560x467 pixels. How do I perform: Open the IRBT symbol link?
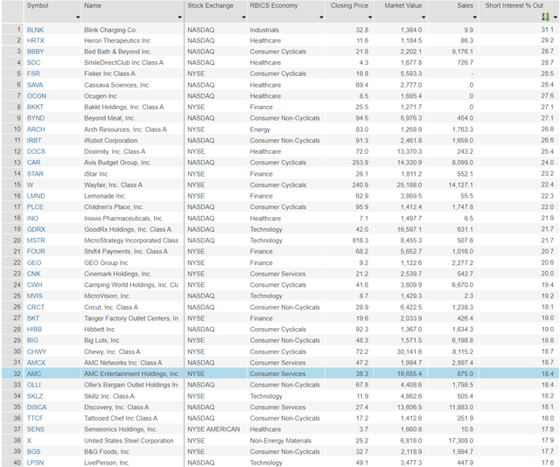(34, 140)
